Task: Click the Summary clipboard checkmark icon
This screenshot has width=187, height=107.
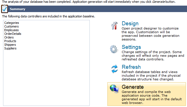Action: click(x=4, y=9)
